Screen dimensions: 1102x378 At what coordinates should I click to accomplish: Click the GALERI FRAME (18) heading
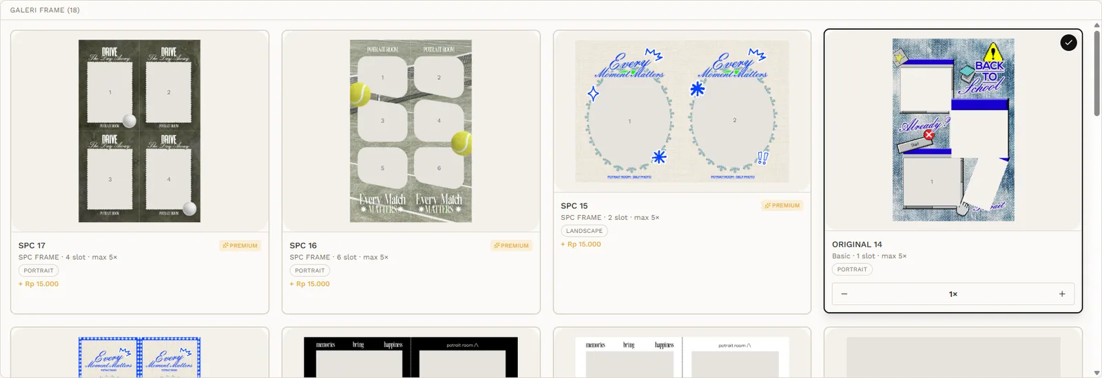click(45, 10)
